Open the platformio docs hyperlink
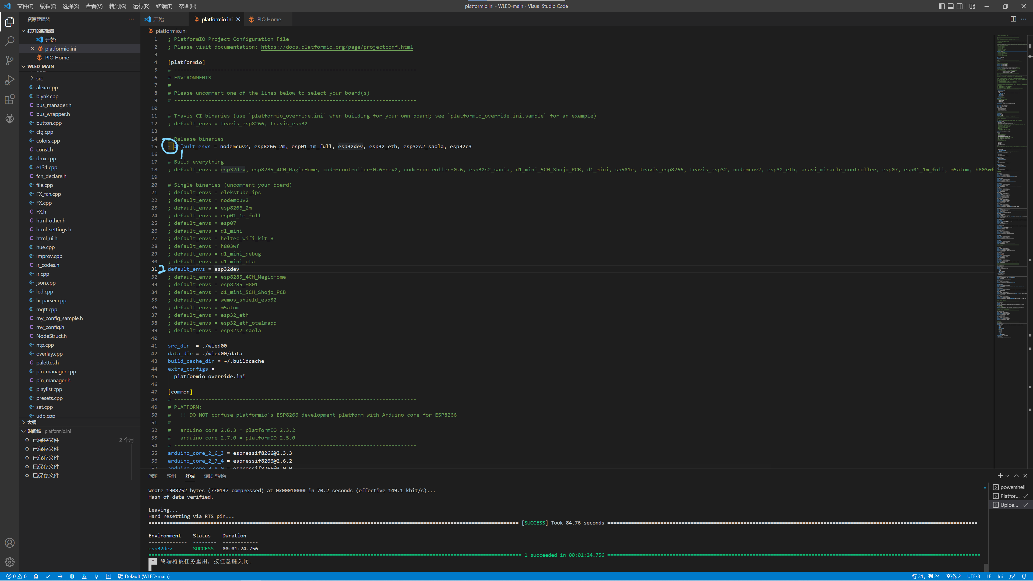1033x581 pixels. [337, 47]
